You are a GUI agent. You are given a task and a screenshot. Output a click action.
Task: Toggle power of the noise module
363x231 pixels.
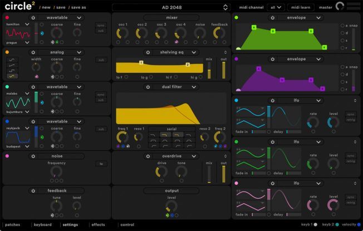(x=33, y=156)
